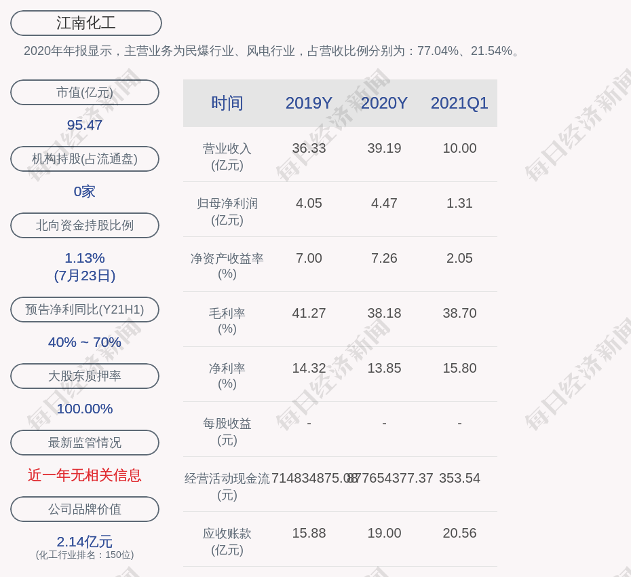This screenshot has width=631, height=577.
Task: Click the 100.00% pledge rate value
Action: tap(85, 409)
